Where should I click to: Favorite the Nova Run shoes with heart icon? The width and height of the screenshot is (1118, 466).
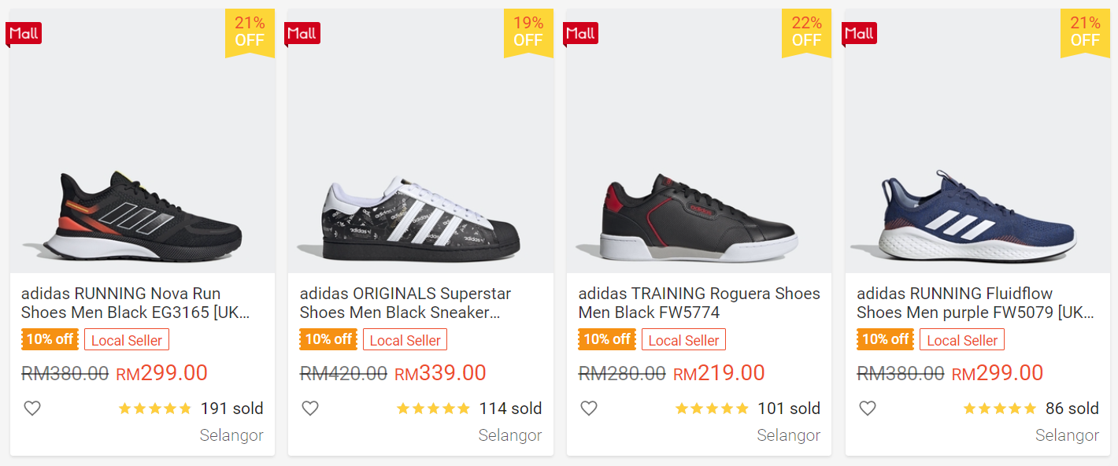point(31,409)
